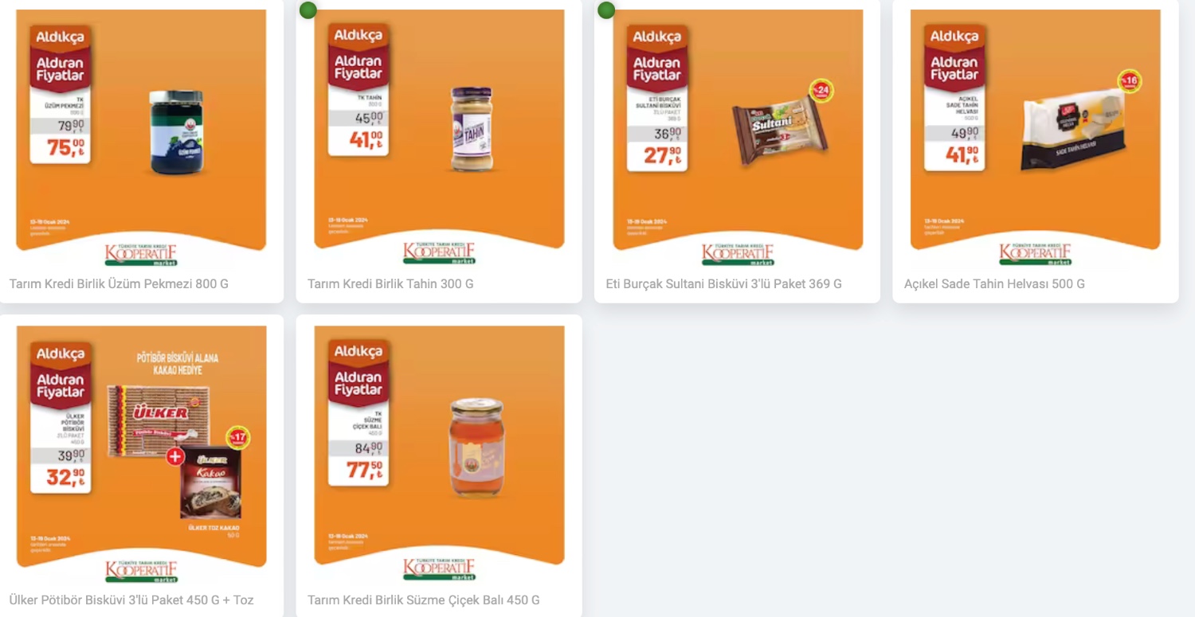Viewport: 1195px width, 617px height.
Task: Open the Eti Burçak Sultani product image
Action: coord(738,138)
